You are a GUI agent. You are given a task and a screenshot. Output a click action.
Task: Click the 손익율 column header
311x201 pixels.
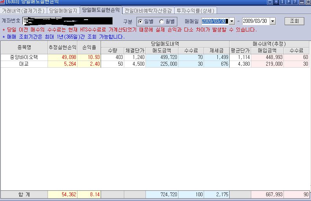point(89,47)
